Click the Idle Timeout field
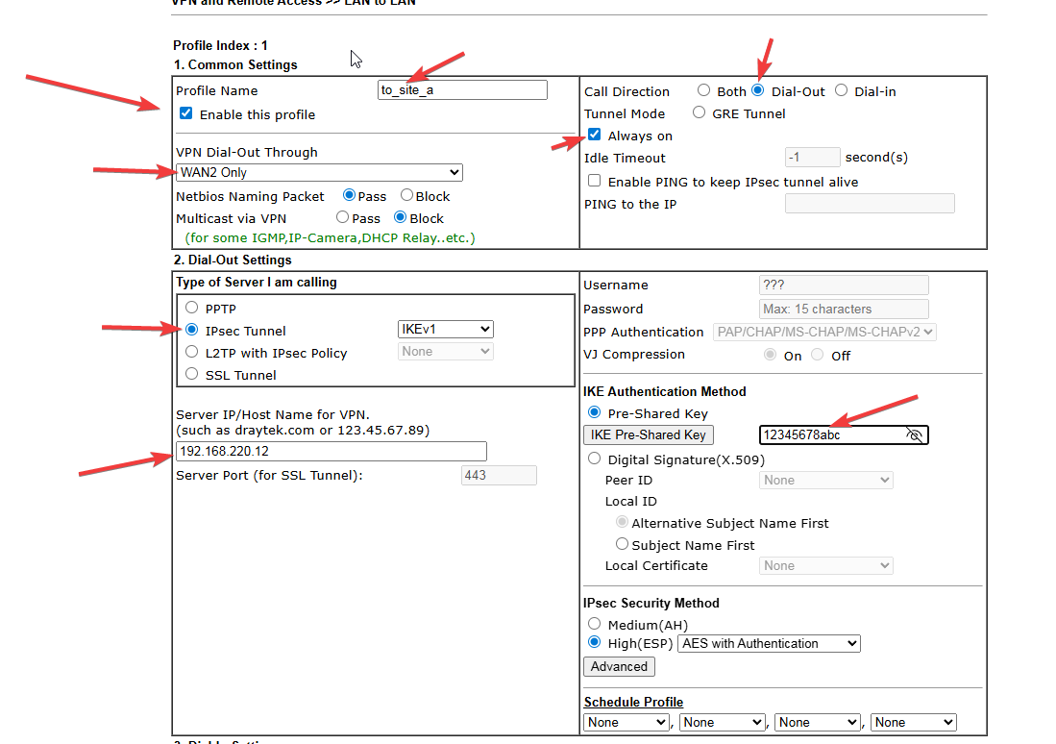1056x744 pixels. click(x=812, y=157)
